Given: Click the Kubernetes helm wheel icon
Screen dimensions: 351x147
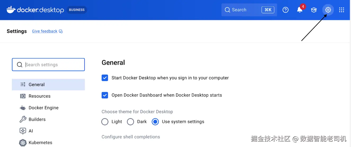Looking at the screenshot, I should (x=23, y=143).
